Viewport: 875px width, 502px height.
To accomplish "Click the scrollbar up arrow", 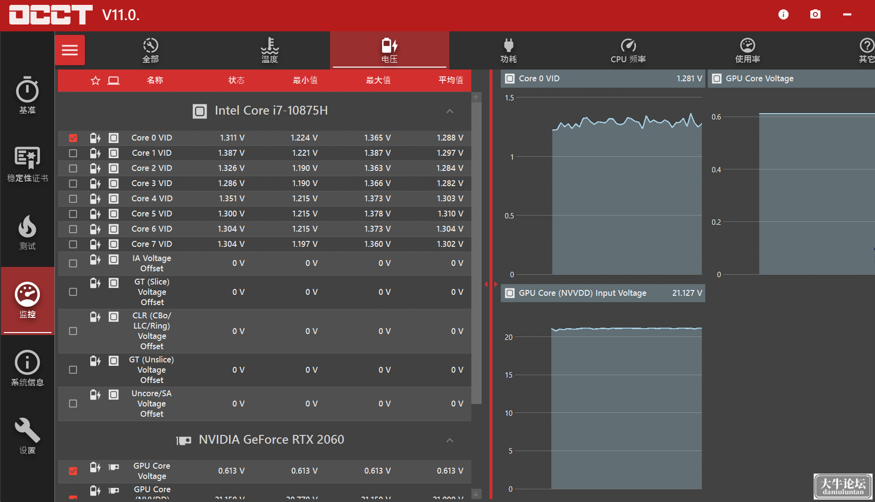I will (476, 97).
